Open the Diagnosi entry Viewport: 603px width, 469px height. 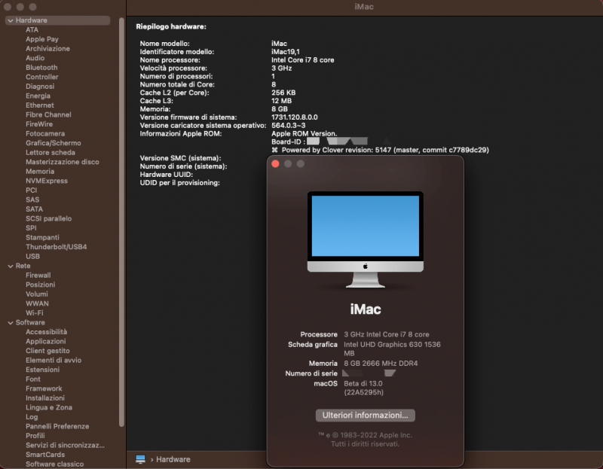[x=40, y=87]
